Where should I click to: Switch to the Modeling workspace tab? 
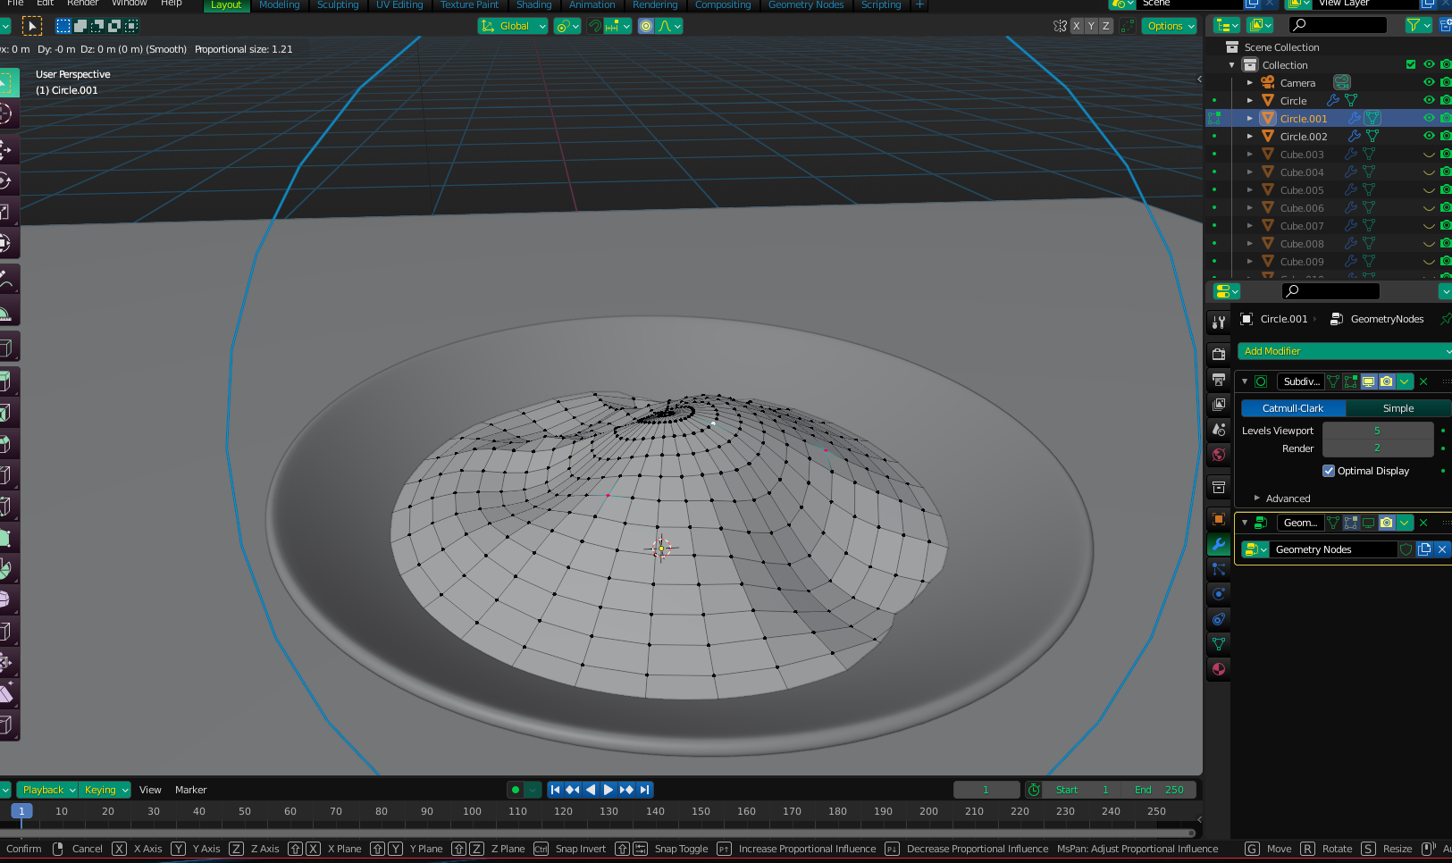[x=279, y=5]
